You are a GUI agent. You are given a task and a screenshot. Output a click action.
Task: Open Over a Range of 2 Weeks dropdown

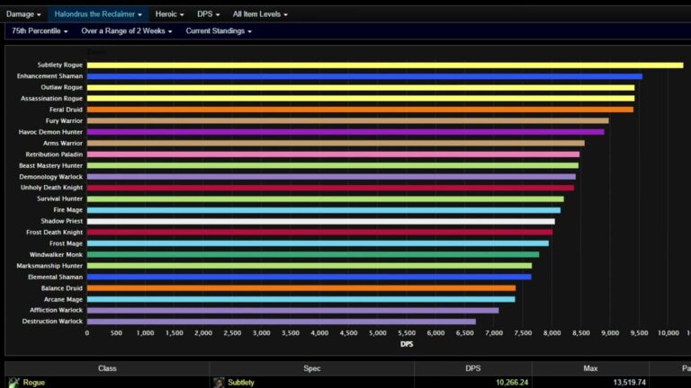point(127,31)
